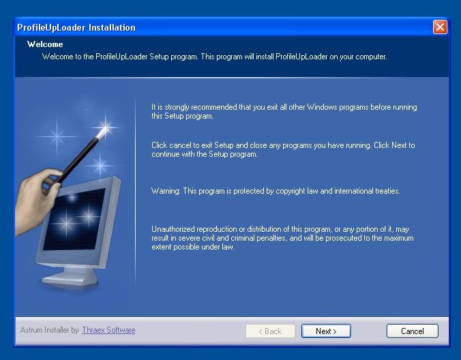Click the small star sparkle below the wand
The image size is (461, 360).
point(100,164)
